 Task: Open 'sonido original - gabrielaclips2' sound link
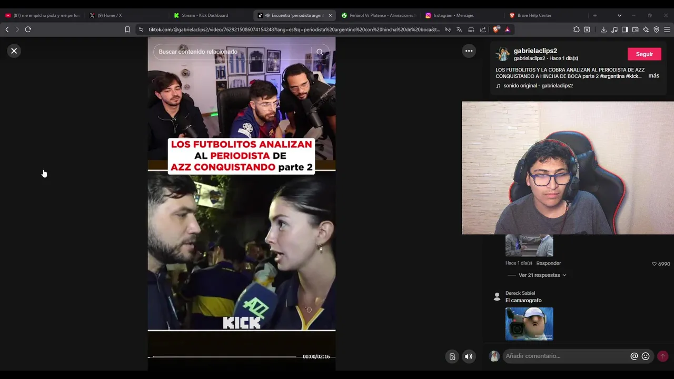coord(538,86)
